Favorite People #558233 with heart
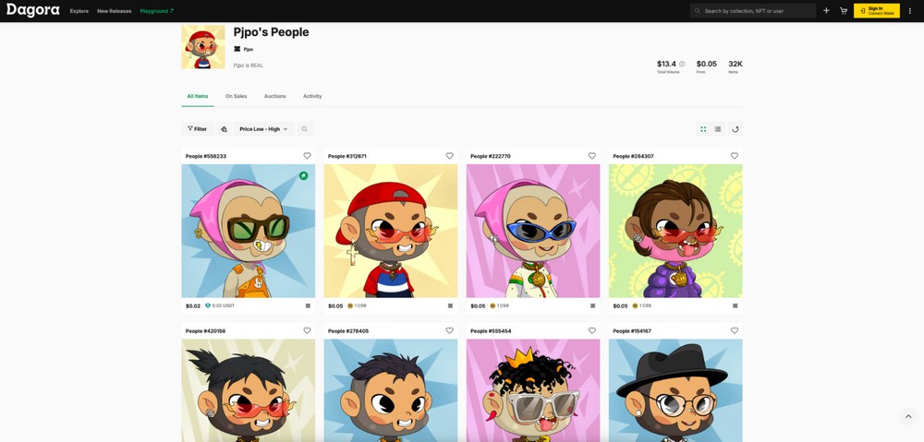The image size is (924, 442). click(x=307, y=156)
